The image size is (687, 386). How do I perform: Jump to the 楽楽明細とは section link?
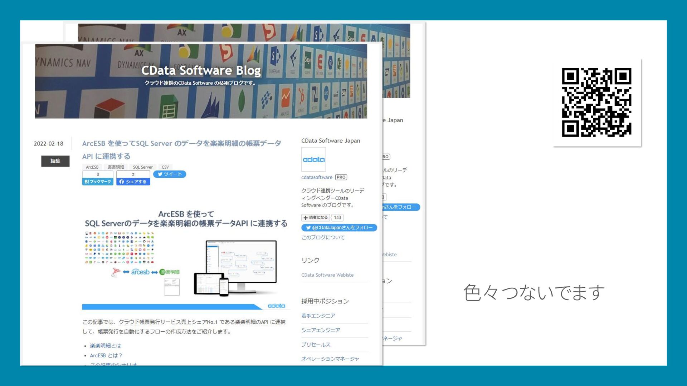(x=106, y=346)
